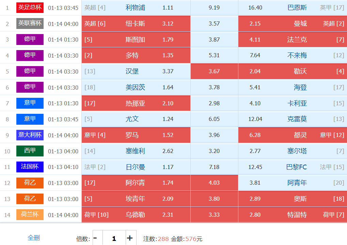The image size is (347, 245).
Task: Click the orange 荷兰杯 league badge
Action: (30, 215)
